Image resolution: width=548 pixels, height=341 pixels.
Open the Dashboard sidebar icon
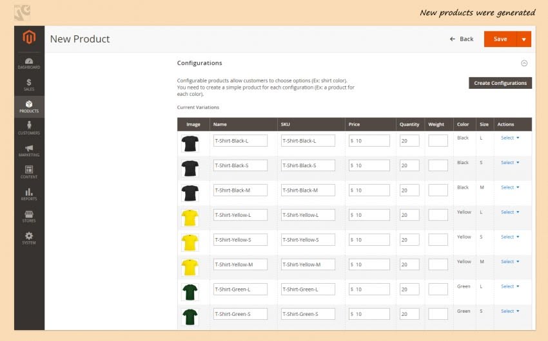(29, 64)
